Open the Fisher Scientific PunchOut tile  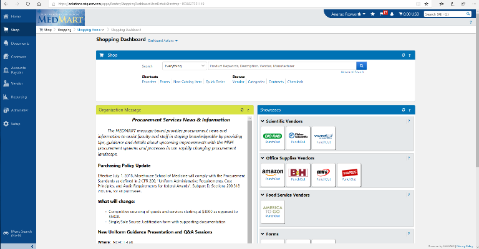point(298,138)
